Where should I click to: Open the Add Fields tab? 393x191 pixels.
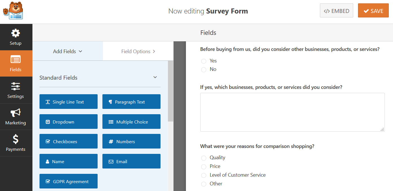[x=68, y=51]
